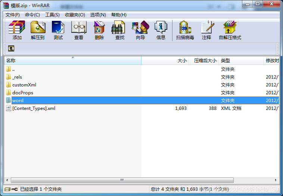The image size is (283, 196).
Task: Sort by 压缩后大小 column header
Action: point(204,60)
